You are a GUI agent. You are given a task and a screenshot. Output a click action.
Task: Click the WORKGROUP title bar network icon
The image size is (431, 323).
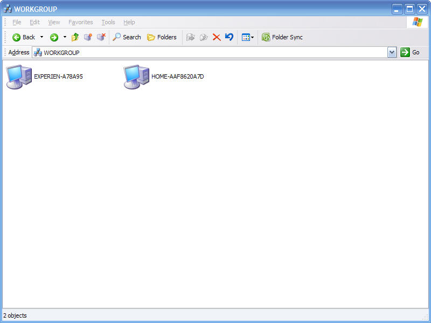coord(8,9)
